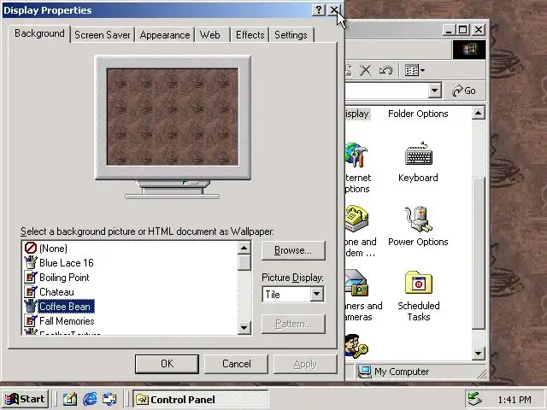Image resolution: width=547 pixels, height=410 pixels.
Task: Open the Power Options icon
Action: pyautogui.click(x=418, y=219)
